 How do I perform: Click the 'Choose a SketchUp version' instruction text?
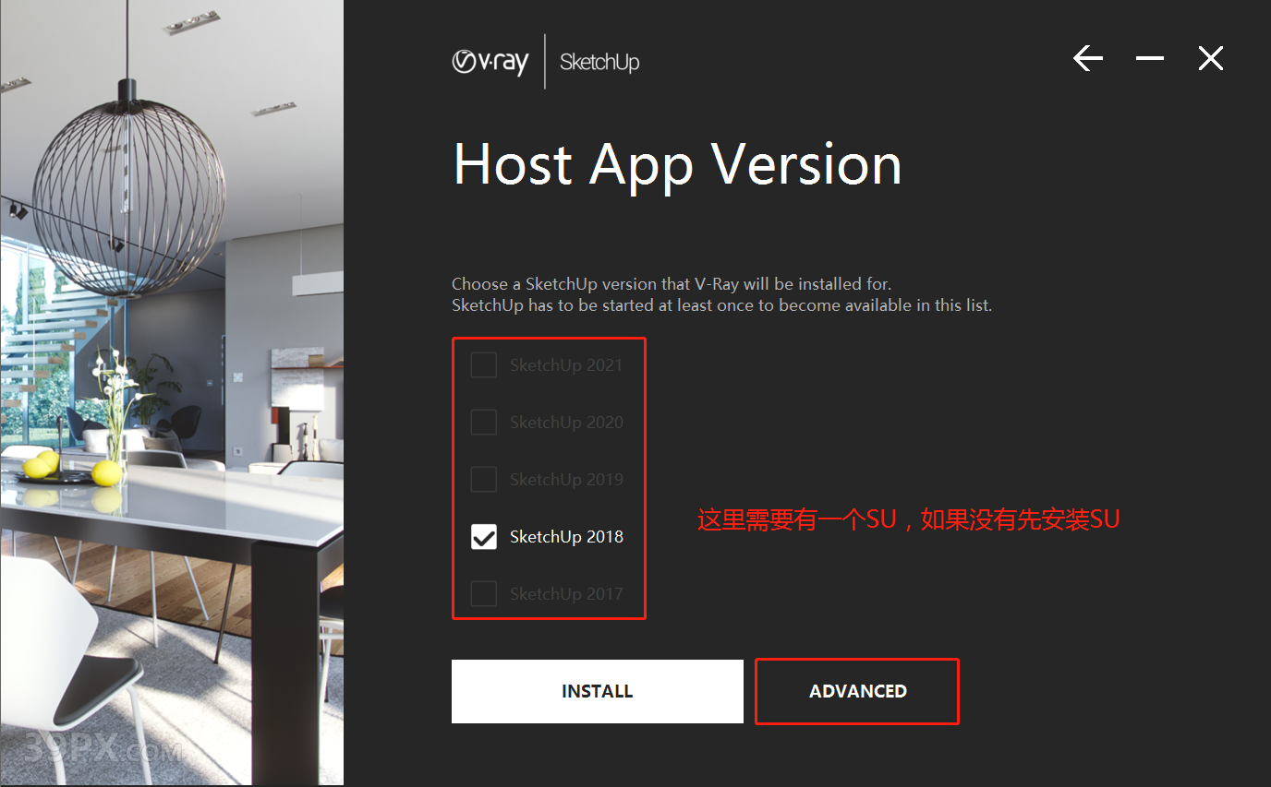pos(672,284)
